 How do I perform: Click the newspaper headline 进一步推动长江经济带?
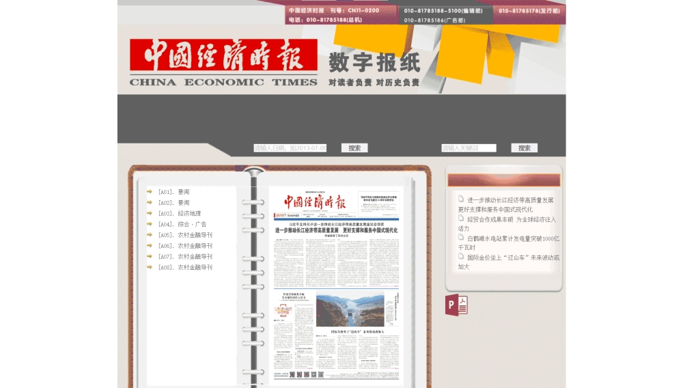click(336, 230)
